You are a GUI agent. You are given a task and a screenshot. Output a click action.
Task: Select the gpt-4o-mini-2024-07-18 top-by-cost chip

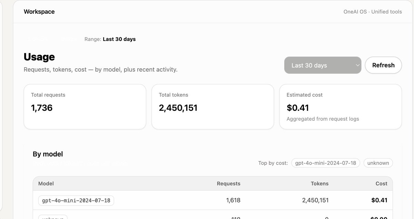click(x=326, y=163)
